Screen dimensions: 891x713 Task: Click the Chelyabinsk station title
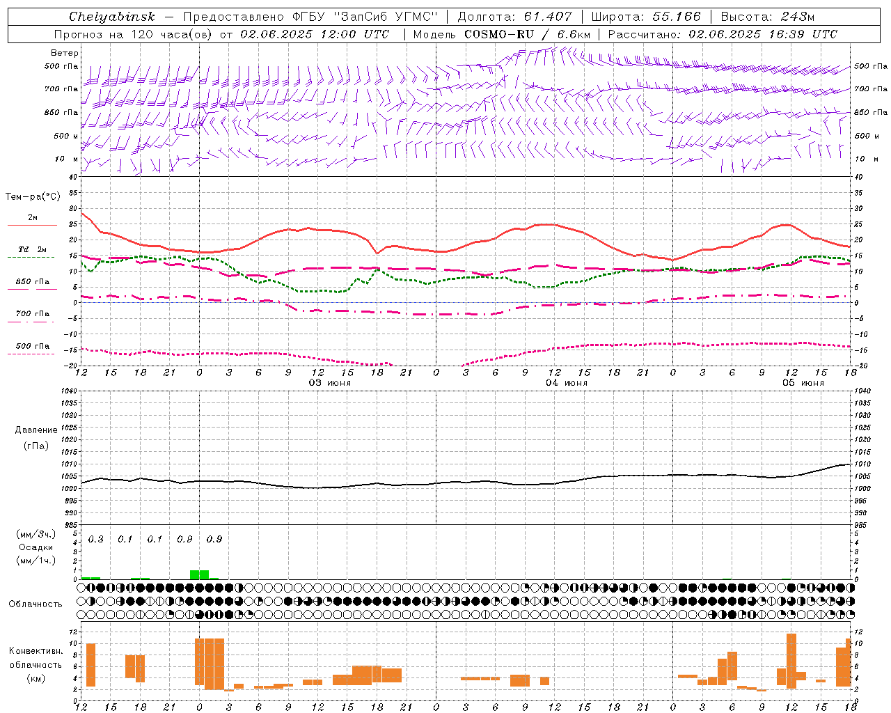click(x=112, y=17)
